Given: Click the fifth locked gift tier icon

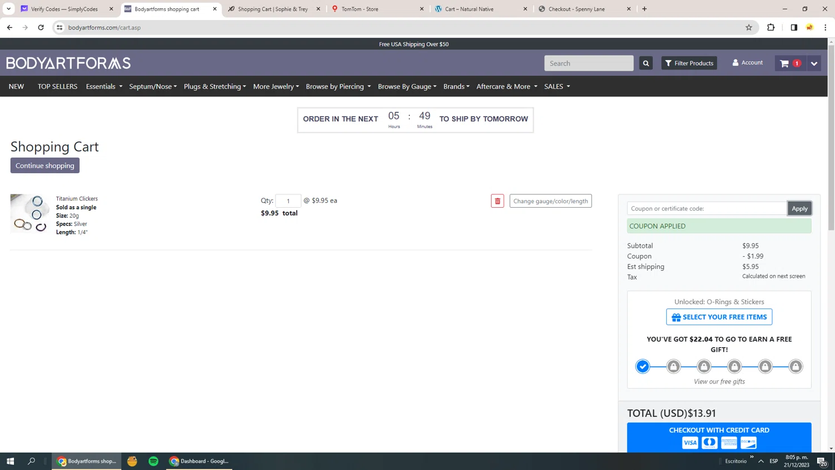Looking at the screenshot, I should point(765,366).
